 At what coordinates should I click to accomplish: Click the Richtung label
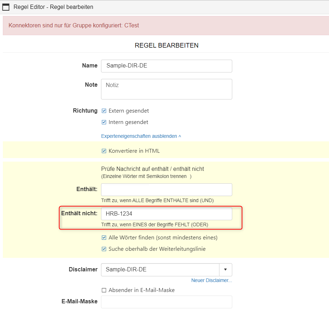(x=85, y=110)
